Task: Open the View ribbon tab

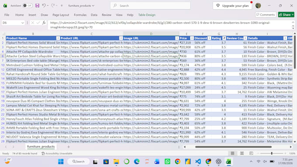Action: point(119,15)
